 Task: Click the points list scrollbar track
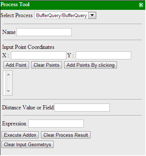tap(8, 83)
